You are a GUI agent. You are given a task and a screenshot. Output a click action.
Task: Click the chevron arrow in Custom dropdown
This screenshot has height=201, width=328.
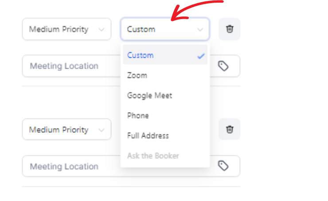[x=200, y=30]
